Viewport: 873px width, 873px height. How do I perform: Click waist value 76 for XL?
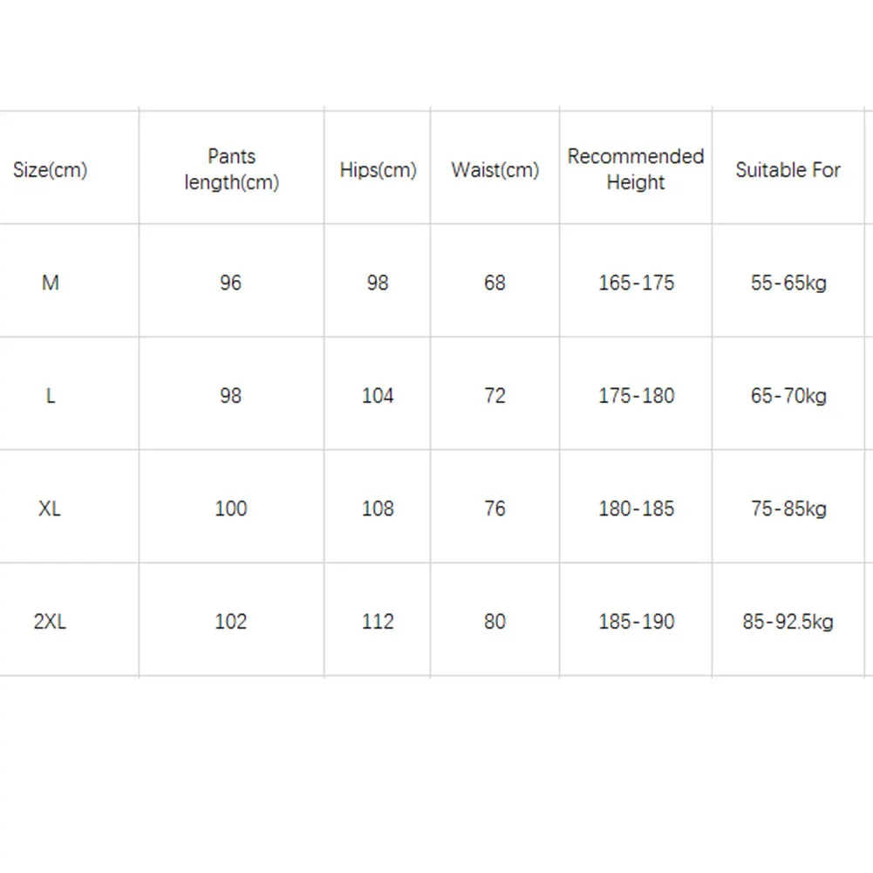(x=494, y=508)
